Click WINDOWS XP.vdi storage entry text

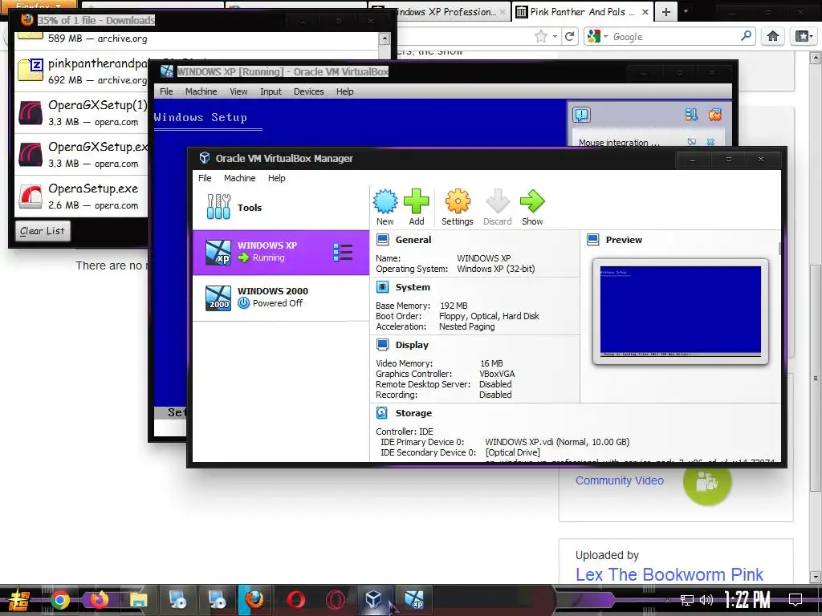557,442
